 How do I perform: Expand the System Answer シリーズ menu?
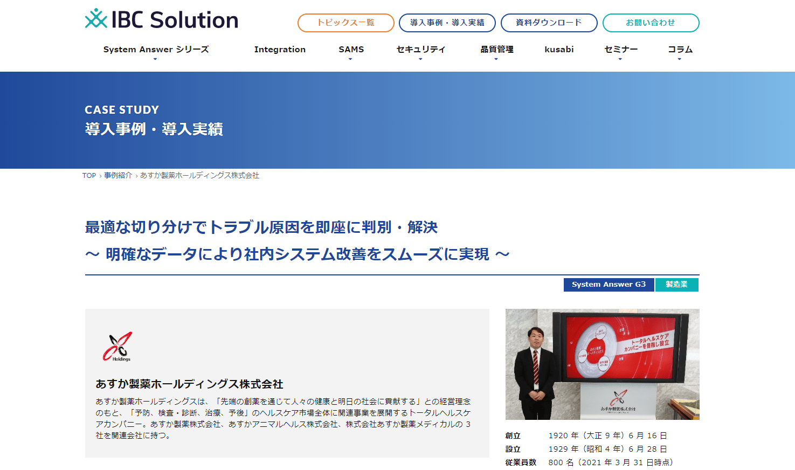pyautogui.click(x=156, y=50)
